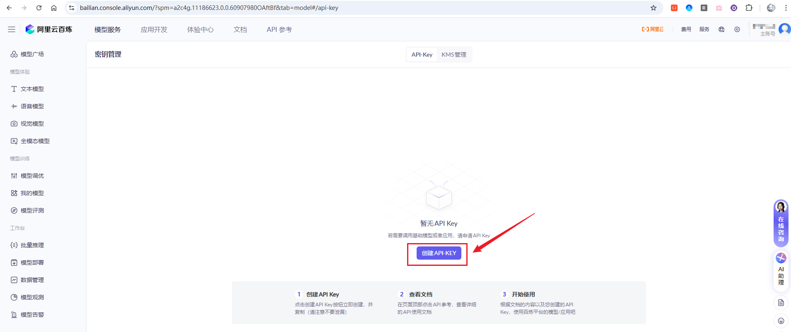Click the hamburger menu icon beside logo

click(x=12, y=29)
